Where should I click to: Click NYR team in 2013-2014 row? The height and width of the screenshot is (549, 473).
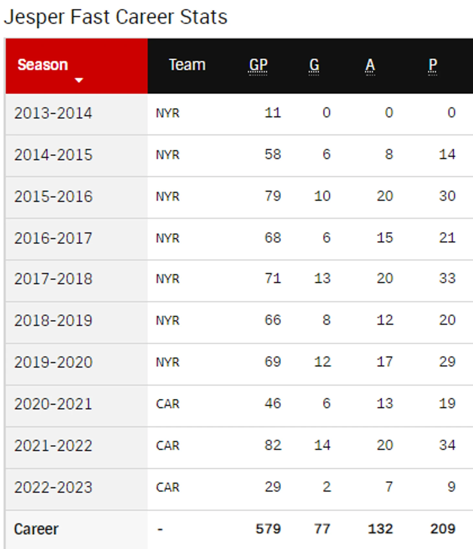pyautogui.click(x=167, y=113)
